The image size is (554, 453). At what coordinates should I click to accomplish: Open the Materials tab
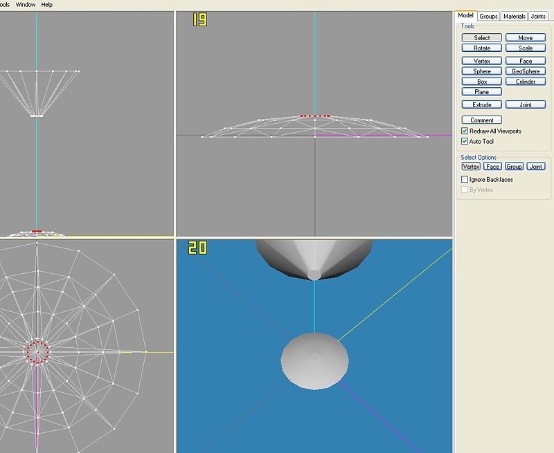click(514, 16)
